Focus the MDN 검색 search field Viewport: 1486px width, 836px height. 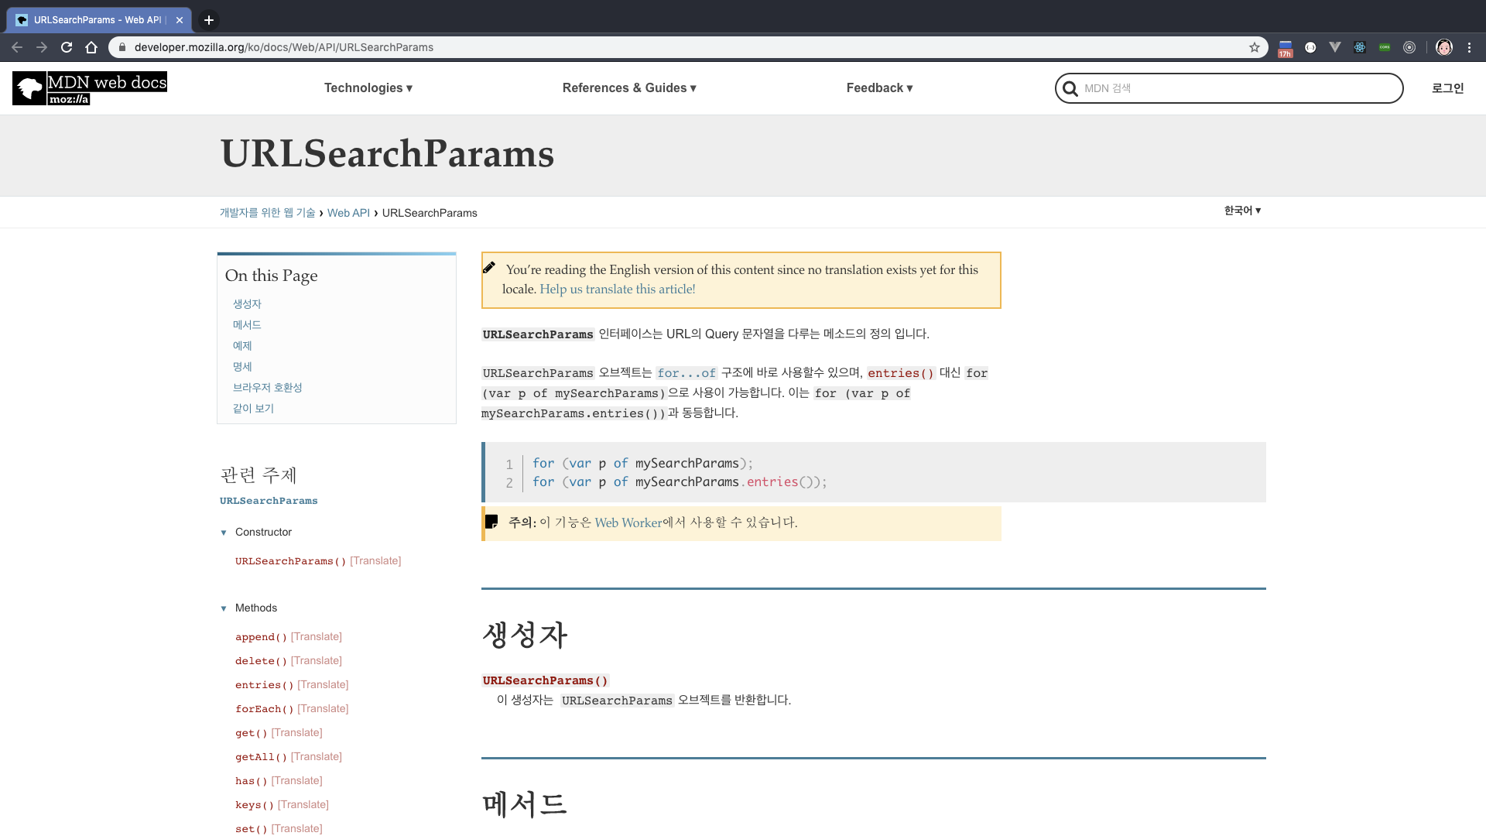1238,88
